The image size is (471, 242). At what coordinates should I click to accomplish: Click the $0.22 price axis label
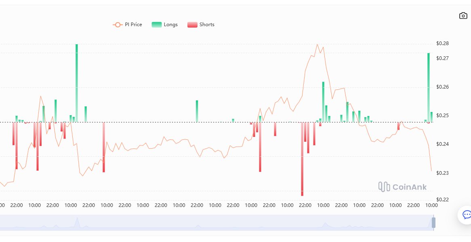[x=442, y=200]
